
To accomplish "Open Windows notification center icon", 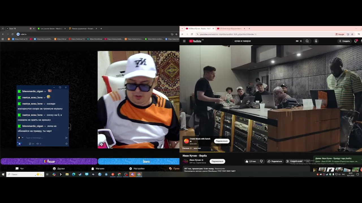I will 358,175.
